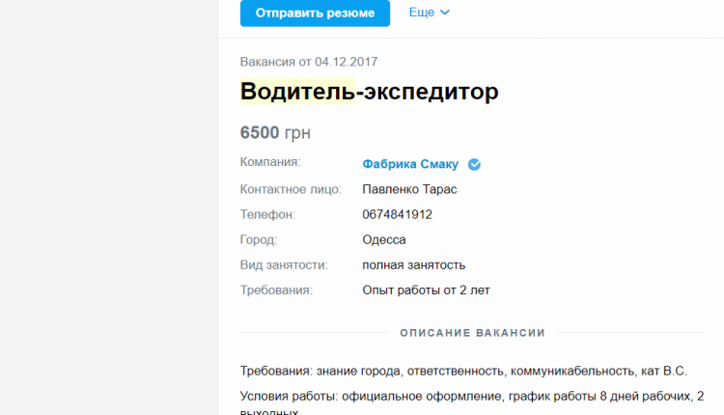Click the Водитель-экспедитор vacancy title
This screenshot has height=415, width=724.
pyautogui.click(x=370, y=92)
